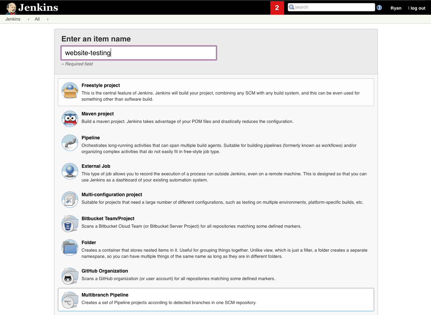Select the Folder item icon
This screenshot has height=315, width=431.
tap(70, 248)
